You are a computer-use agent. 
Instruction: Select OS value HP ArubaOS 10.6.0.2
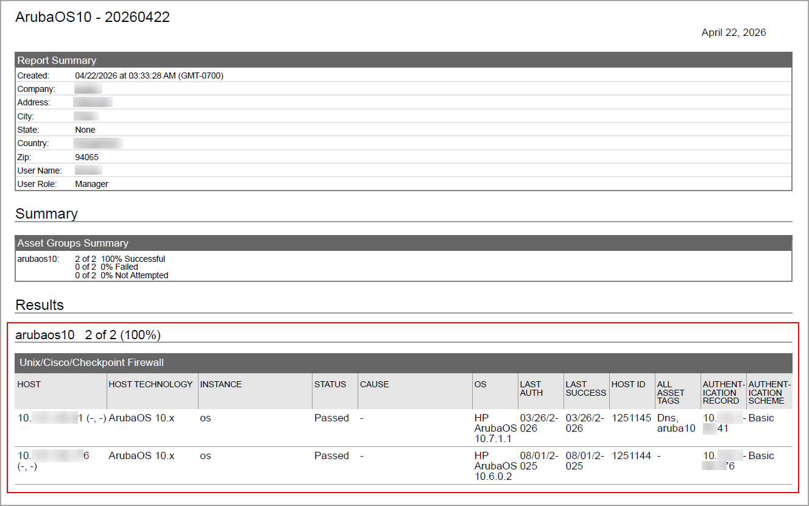pyautogui.click(x=495, y=466)
